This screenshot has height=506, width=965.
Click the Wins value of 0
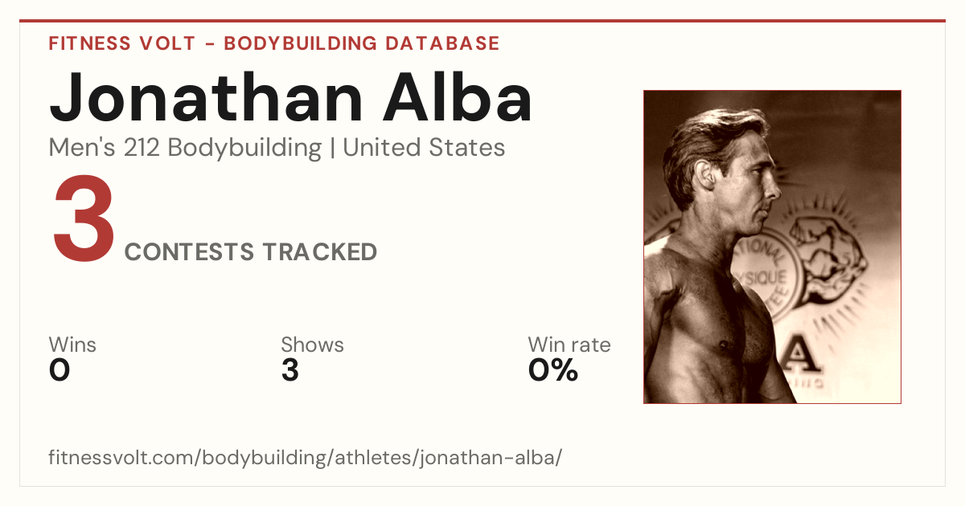(60, 370)
